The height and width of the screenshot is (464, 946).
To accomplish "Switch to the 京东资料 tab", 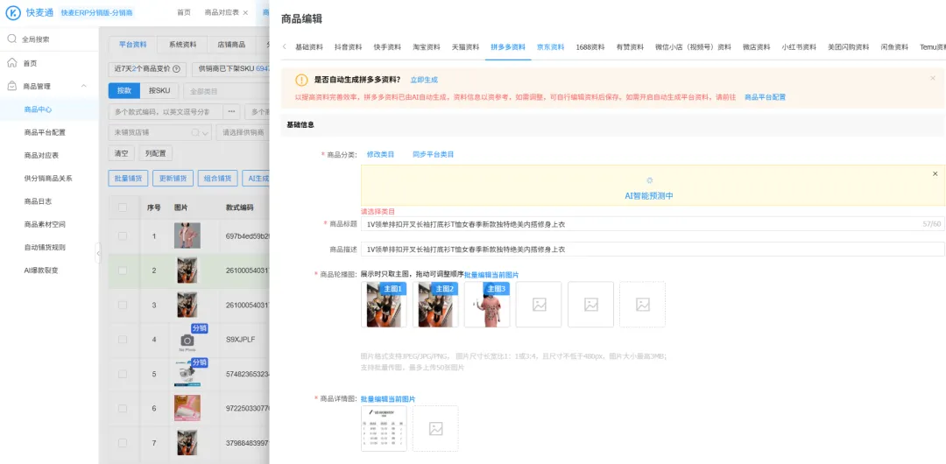I will pos(551,47).
